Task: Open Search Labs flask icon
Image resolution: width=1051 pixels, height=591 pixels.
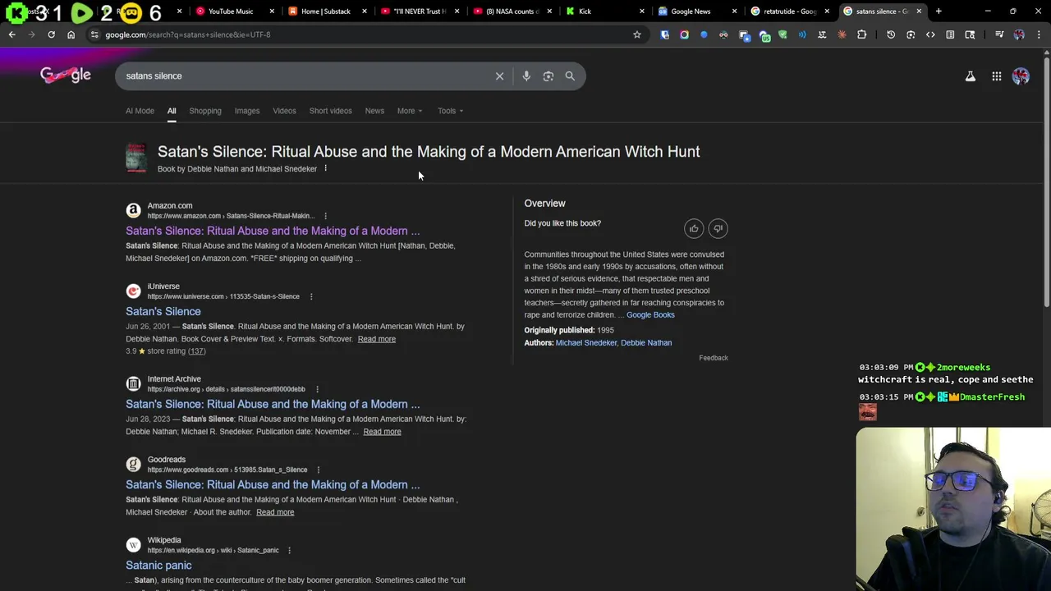Action: (970, 76)
